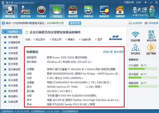Click the info icon beside last detection notice
The height and width of the screenshot is (113, 159).
pos(3,23)
